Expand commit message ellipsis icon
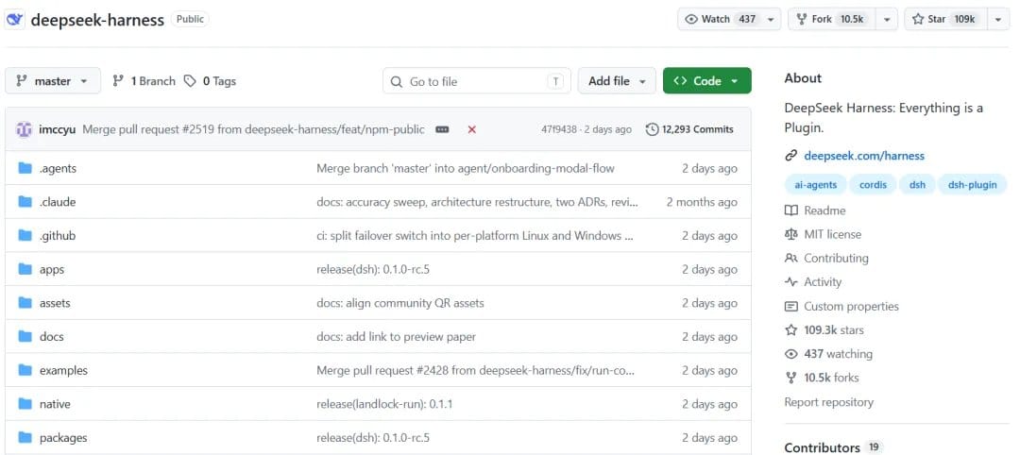The image size is (1020, 455). pyautogui.click(x=442, y=129)
